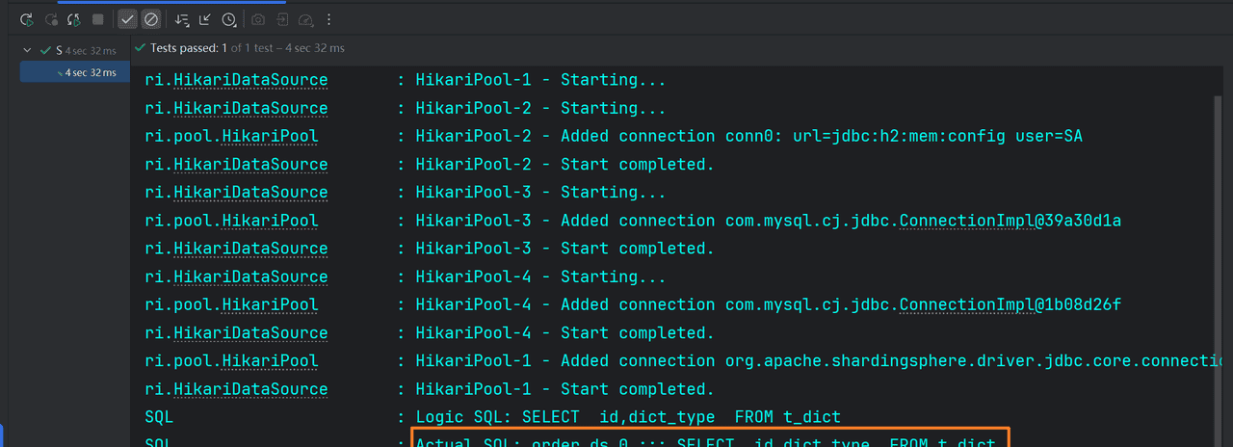
Task: Open HikariPool link on the conn0 line
Action: pyautogui.click(x=270, y=137)
